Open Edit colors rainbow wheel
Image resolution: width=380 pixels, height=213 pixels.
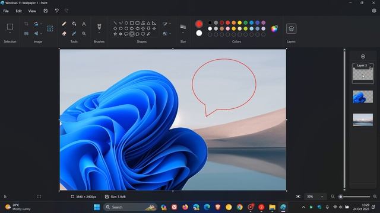click(274, 28)
